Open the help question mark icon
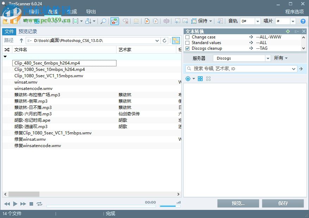 (x=303, y=21)
